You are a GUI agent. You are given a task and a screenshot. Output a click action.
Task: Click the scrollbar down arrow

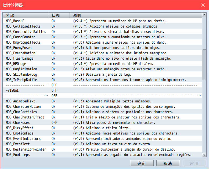[204, 155]
